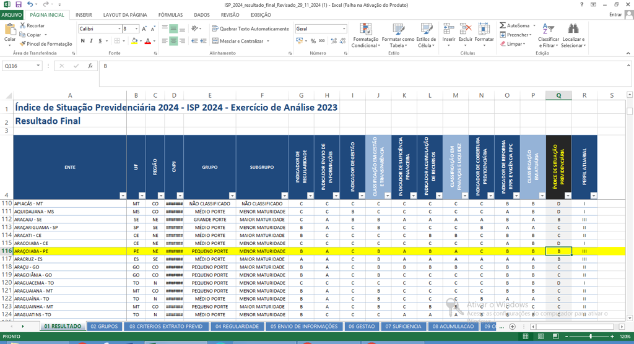
Task: Click the Recortar scissors icon
Action: click(23, 25)
